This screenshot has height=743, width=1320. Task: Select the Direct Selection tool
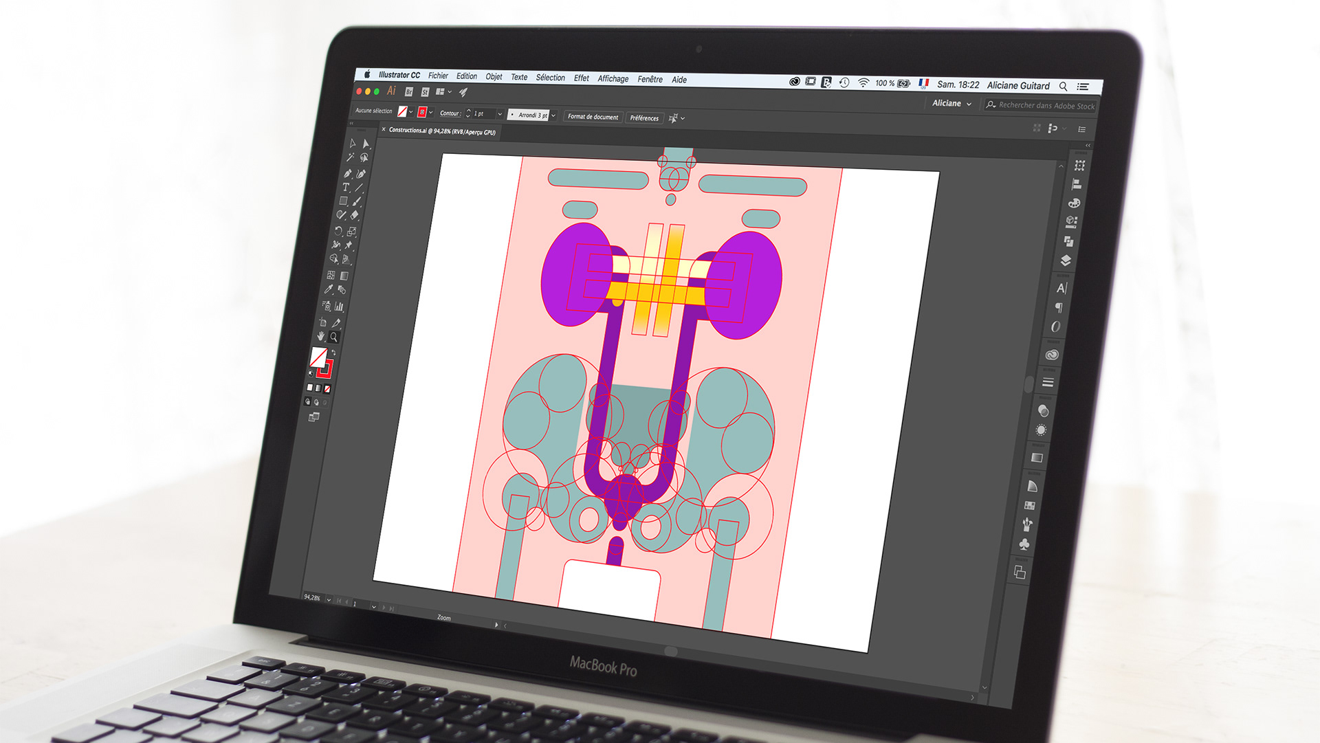(366, 144)
